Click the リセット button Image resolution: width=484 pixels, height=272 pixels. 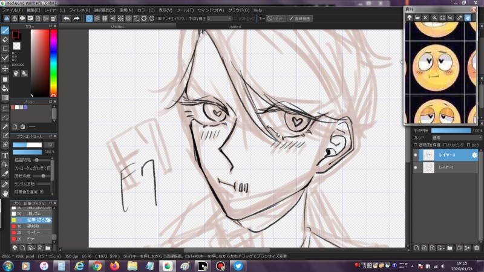coord(276,19)
